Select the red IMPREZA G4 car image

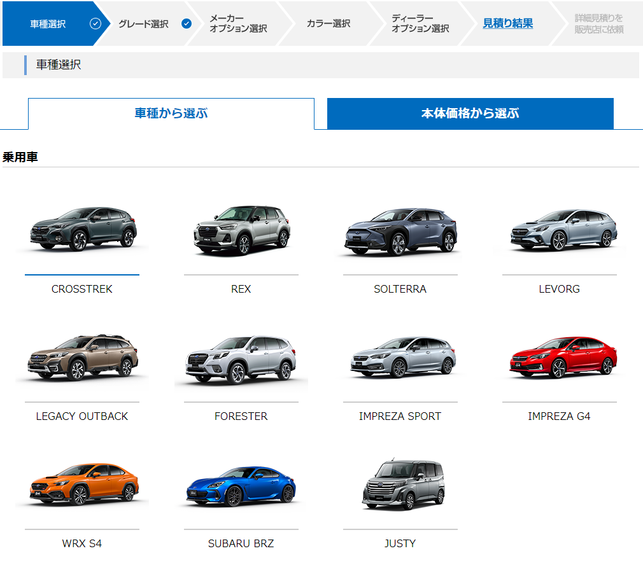(x=563, y=358)
